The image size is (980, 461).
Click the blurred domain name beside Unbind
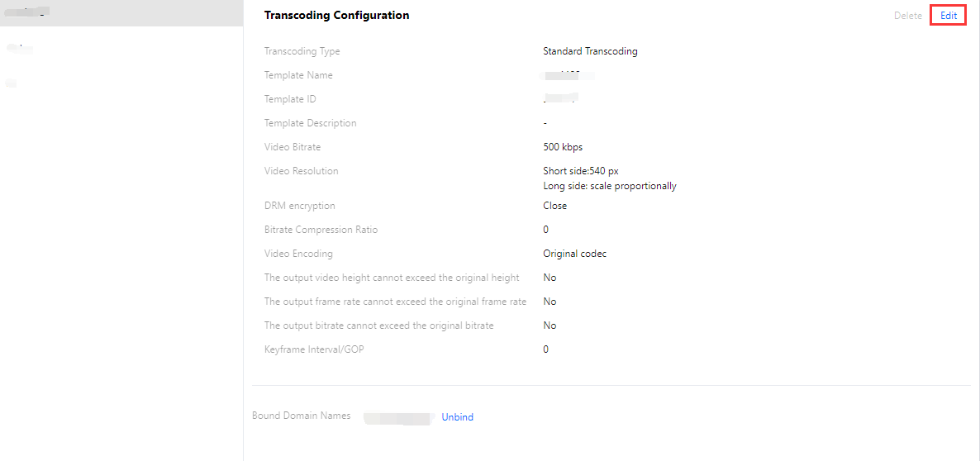397,418
